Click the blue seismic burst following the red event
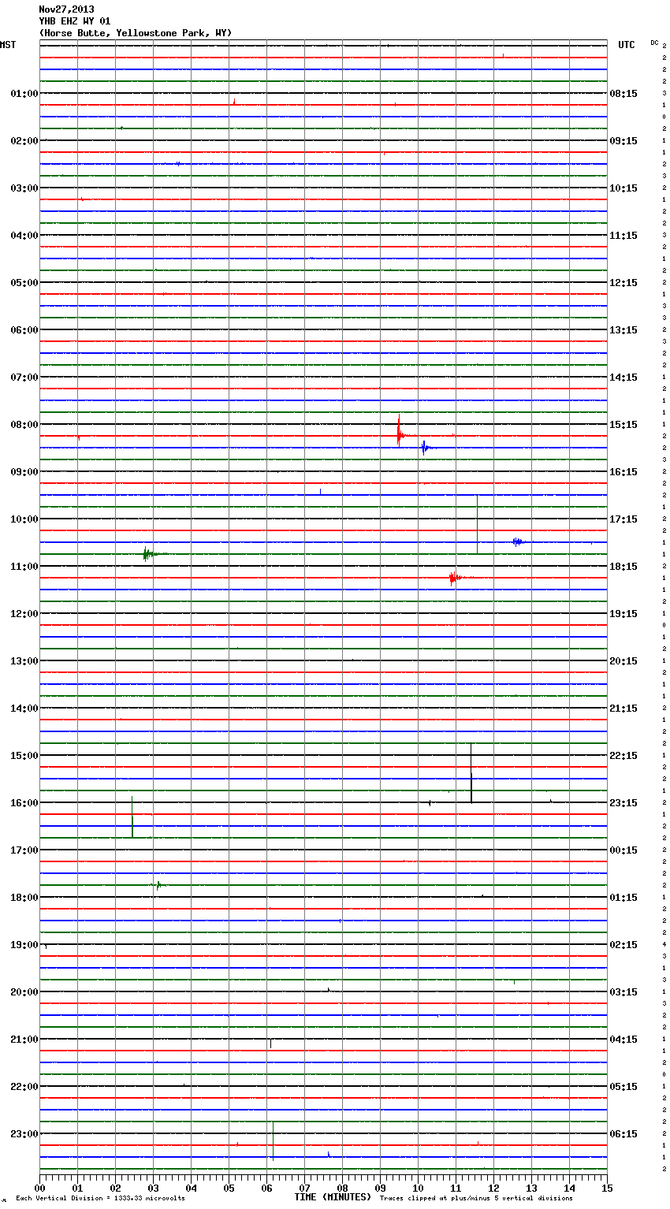Image resolution: width=670 pixels, height=1209 pixels. tap(424, 448)
